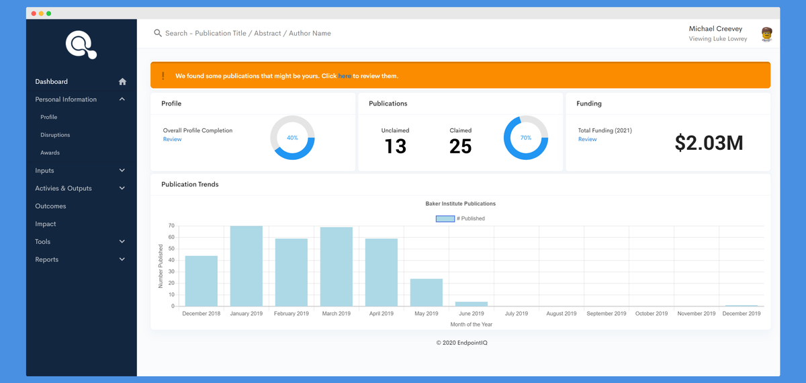The height and width of the screenshot is (383, 806).
Task: Click the April 2019 chart bar
Action: 382,272
